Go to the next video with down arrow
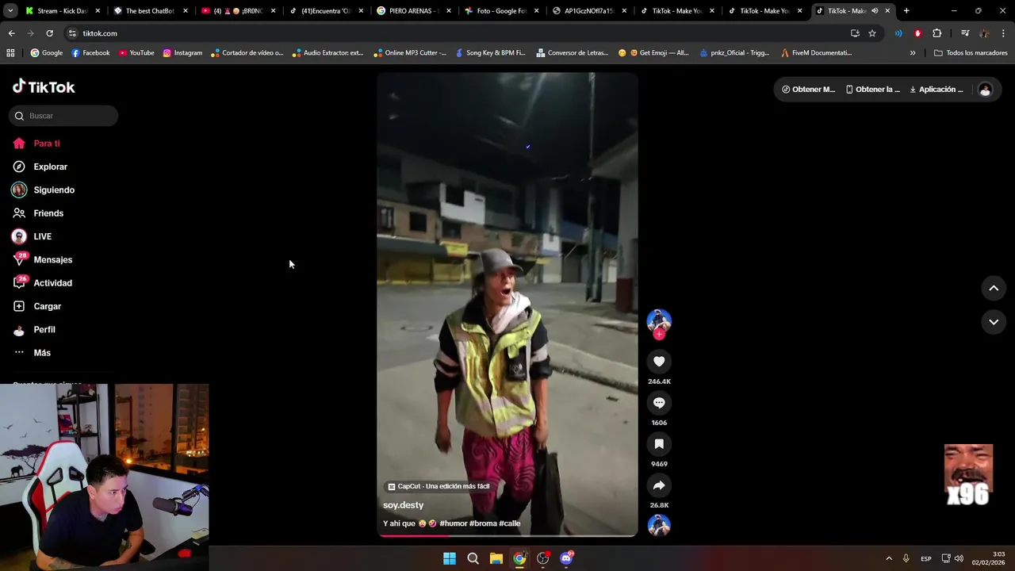 click(994, 322)
